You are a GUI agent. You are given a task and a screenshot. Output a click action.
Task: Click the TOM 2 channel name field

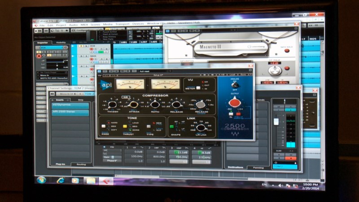click(285, 167)
